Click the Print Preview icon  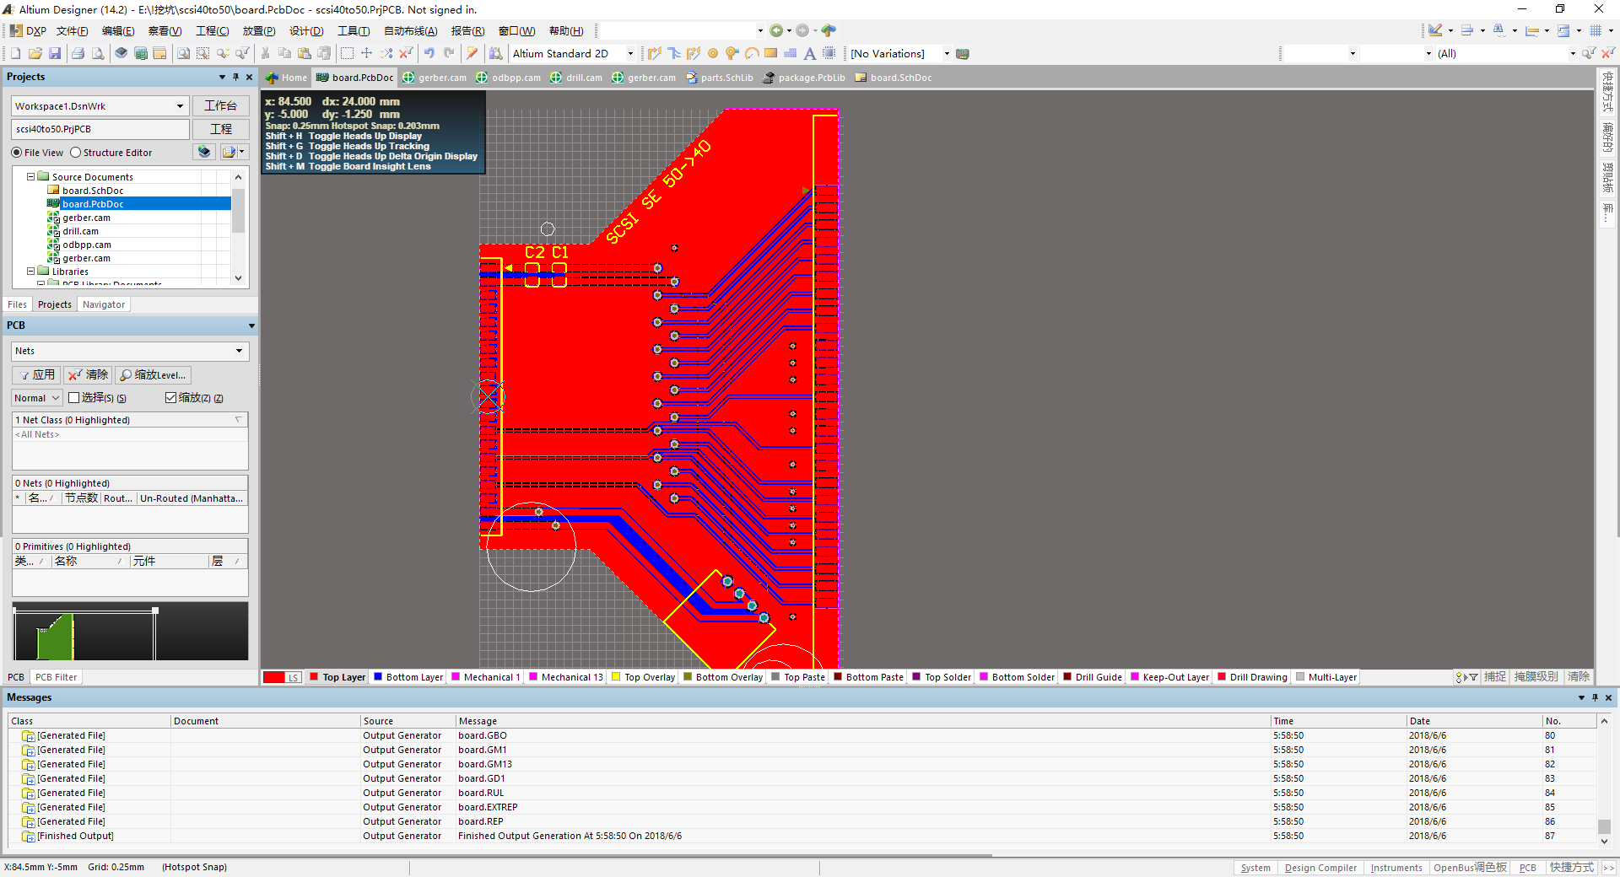[98, 53]
